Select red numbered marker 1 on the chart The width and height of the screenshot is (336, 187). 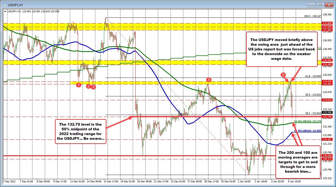(79, 85)
